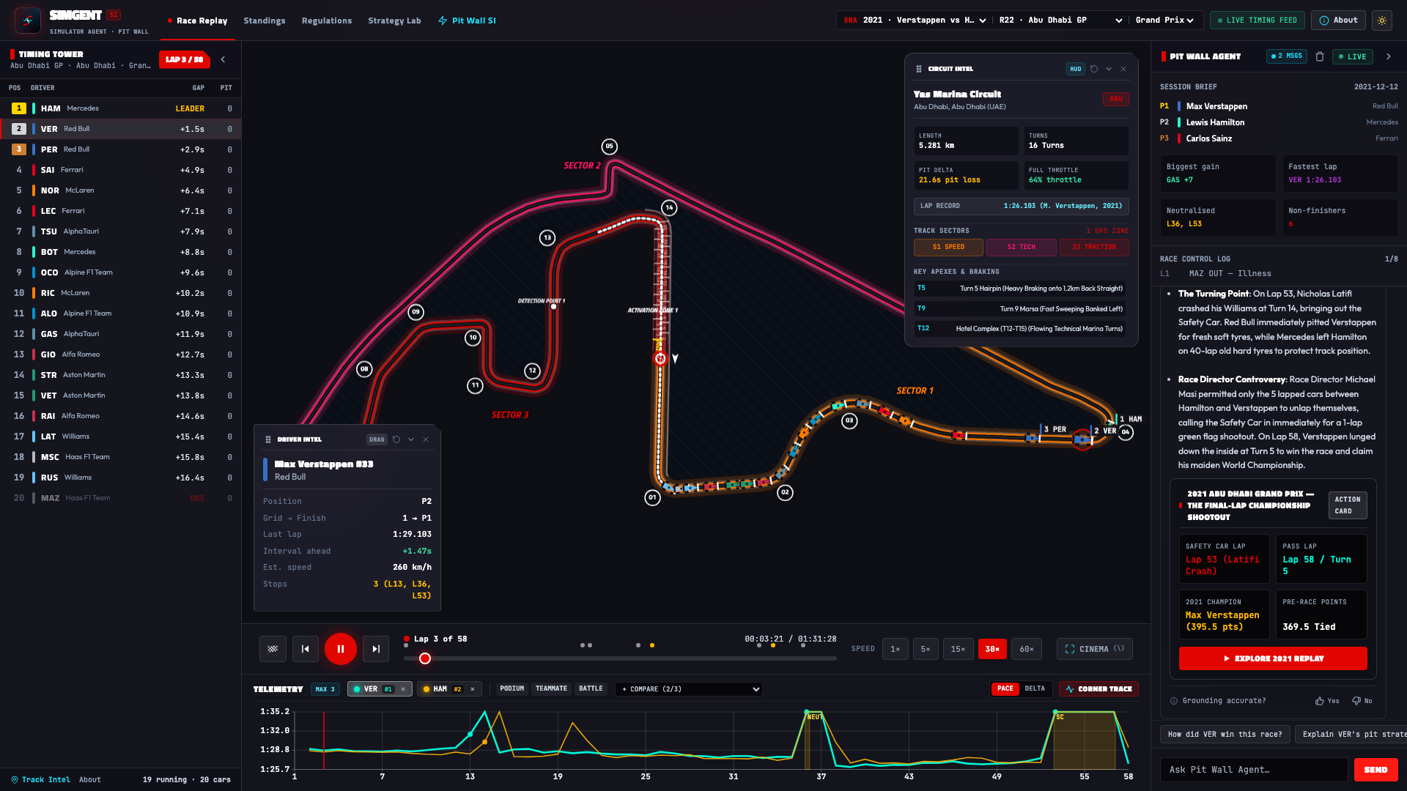Viewport: 1407px width, 791px height.
Task: Click the Circuit Intel drag handle
Action: (919, 69)
